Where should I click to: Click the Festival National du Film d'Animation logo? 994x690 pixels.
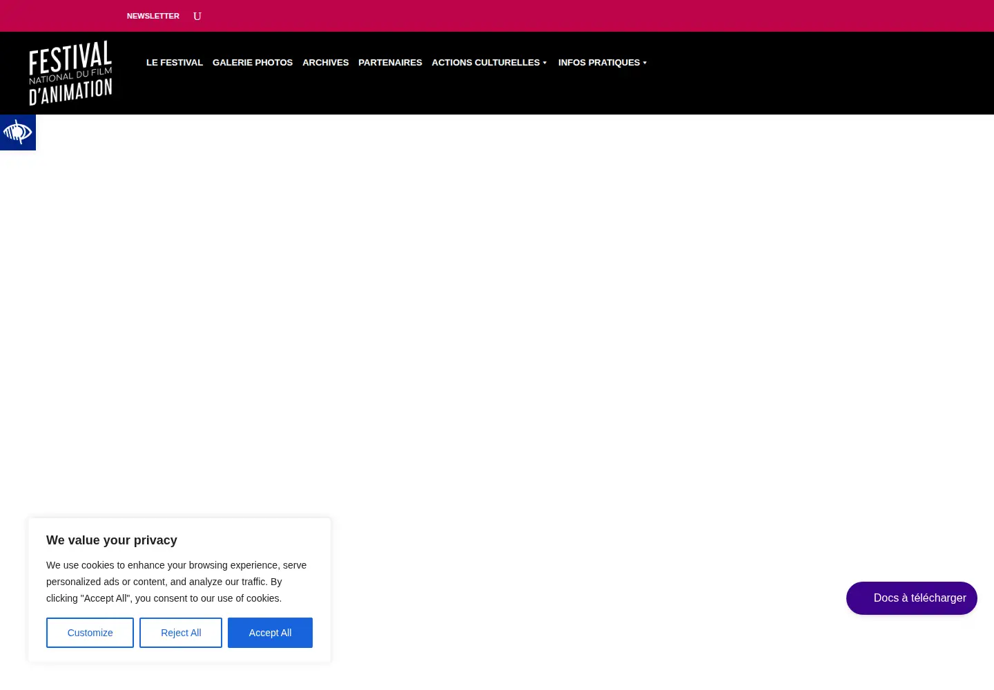pyautogui.click(x=70, y=73)
